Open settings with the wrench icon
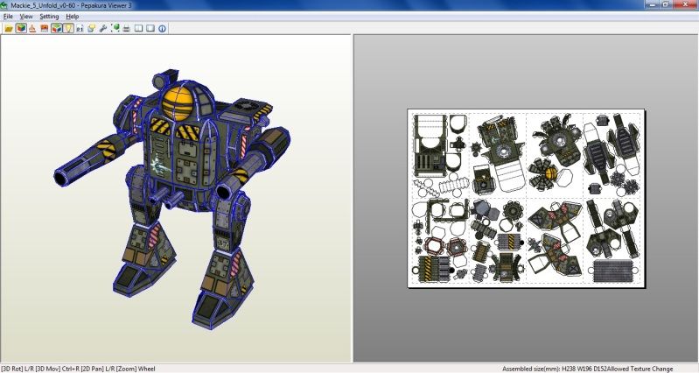 point(103,29)
